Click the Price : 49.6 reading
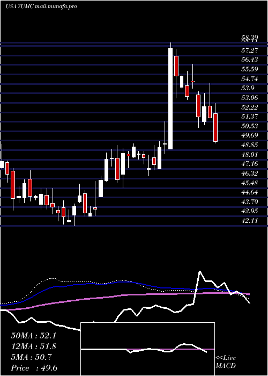Image resolution: width=268 pixels, height=376 pixels. [34, 368]
